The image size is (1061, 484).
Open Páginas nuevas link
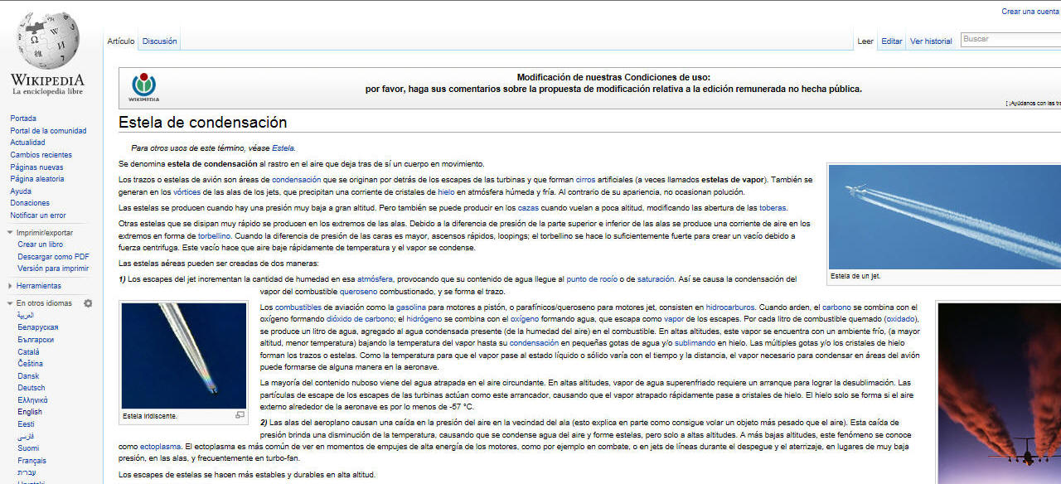(x=36, y=167)
